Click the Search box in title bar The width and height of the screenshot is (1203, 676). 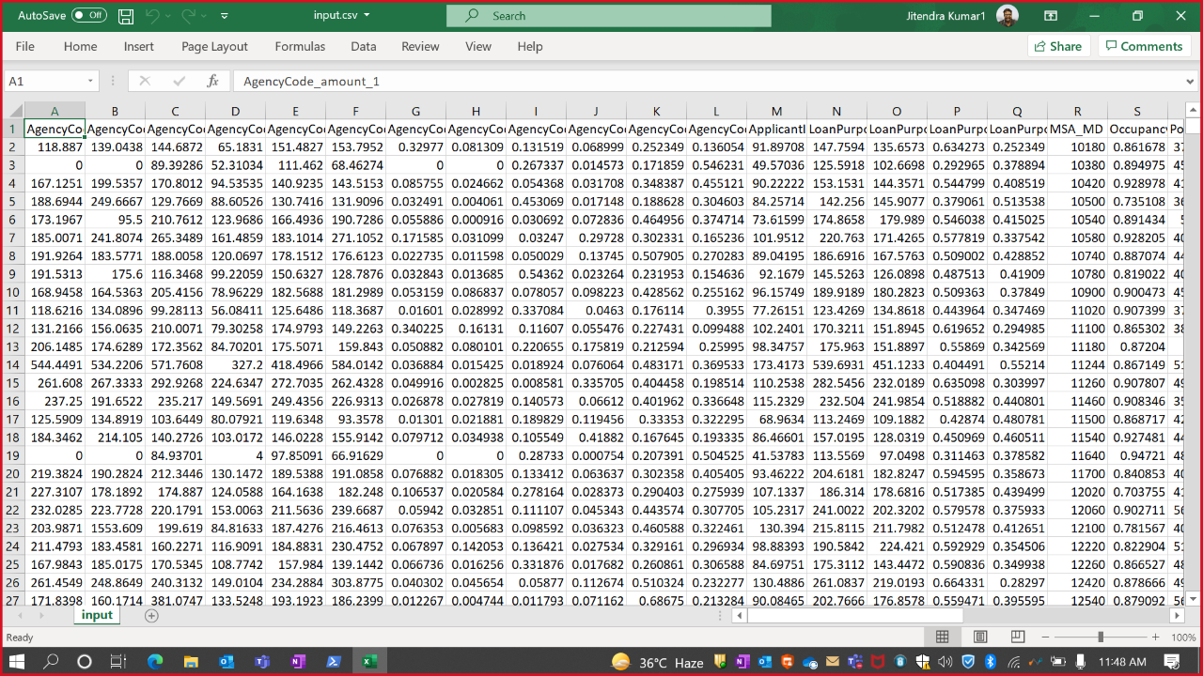coord(608,16)
